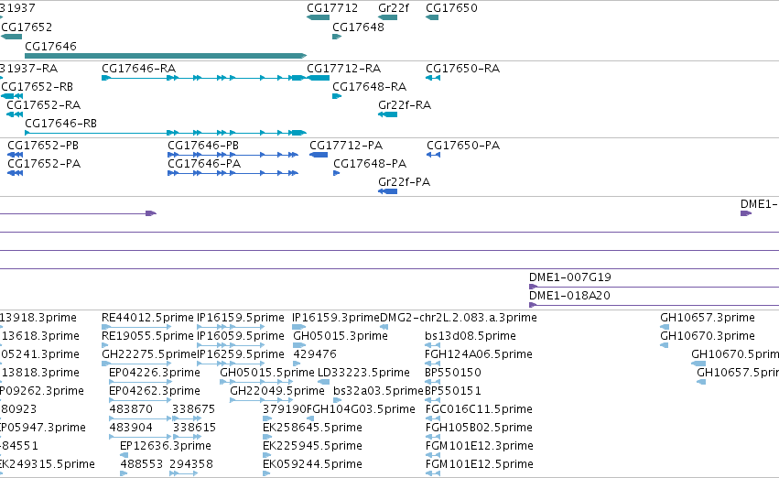Open EST DMG2-chr2L.2.083.a.3prime
Image resolution: width=779 pixels, height=478 pixels.
click(384, 327)
